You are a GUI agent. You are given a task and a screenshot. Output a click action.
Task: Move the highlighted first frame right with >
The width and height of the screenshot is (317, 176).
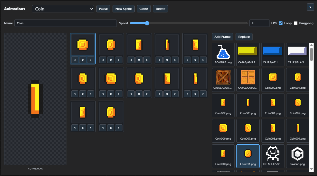tap(90, 60)
